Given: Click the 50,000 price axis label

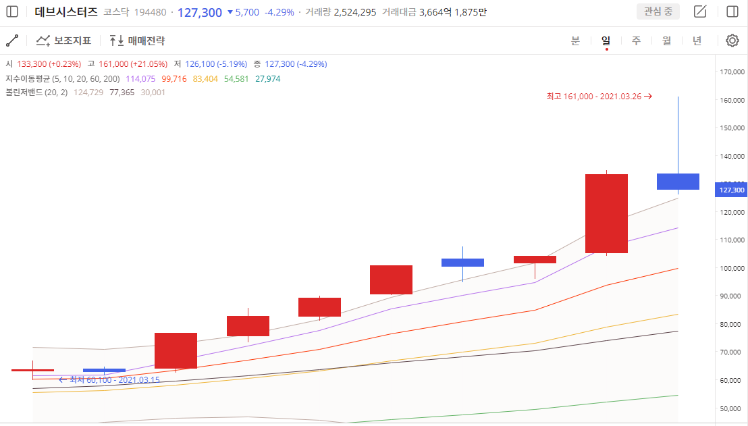Looking at the screenshot, I should (x=732, y=408).
